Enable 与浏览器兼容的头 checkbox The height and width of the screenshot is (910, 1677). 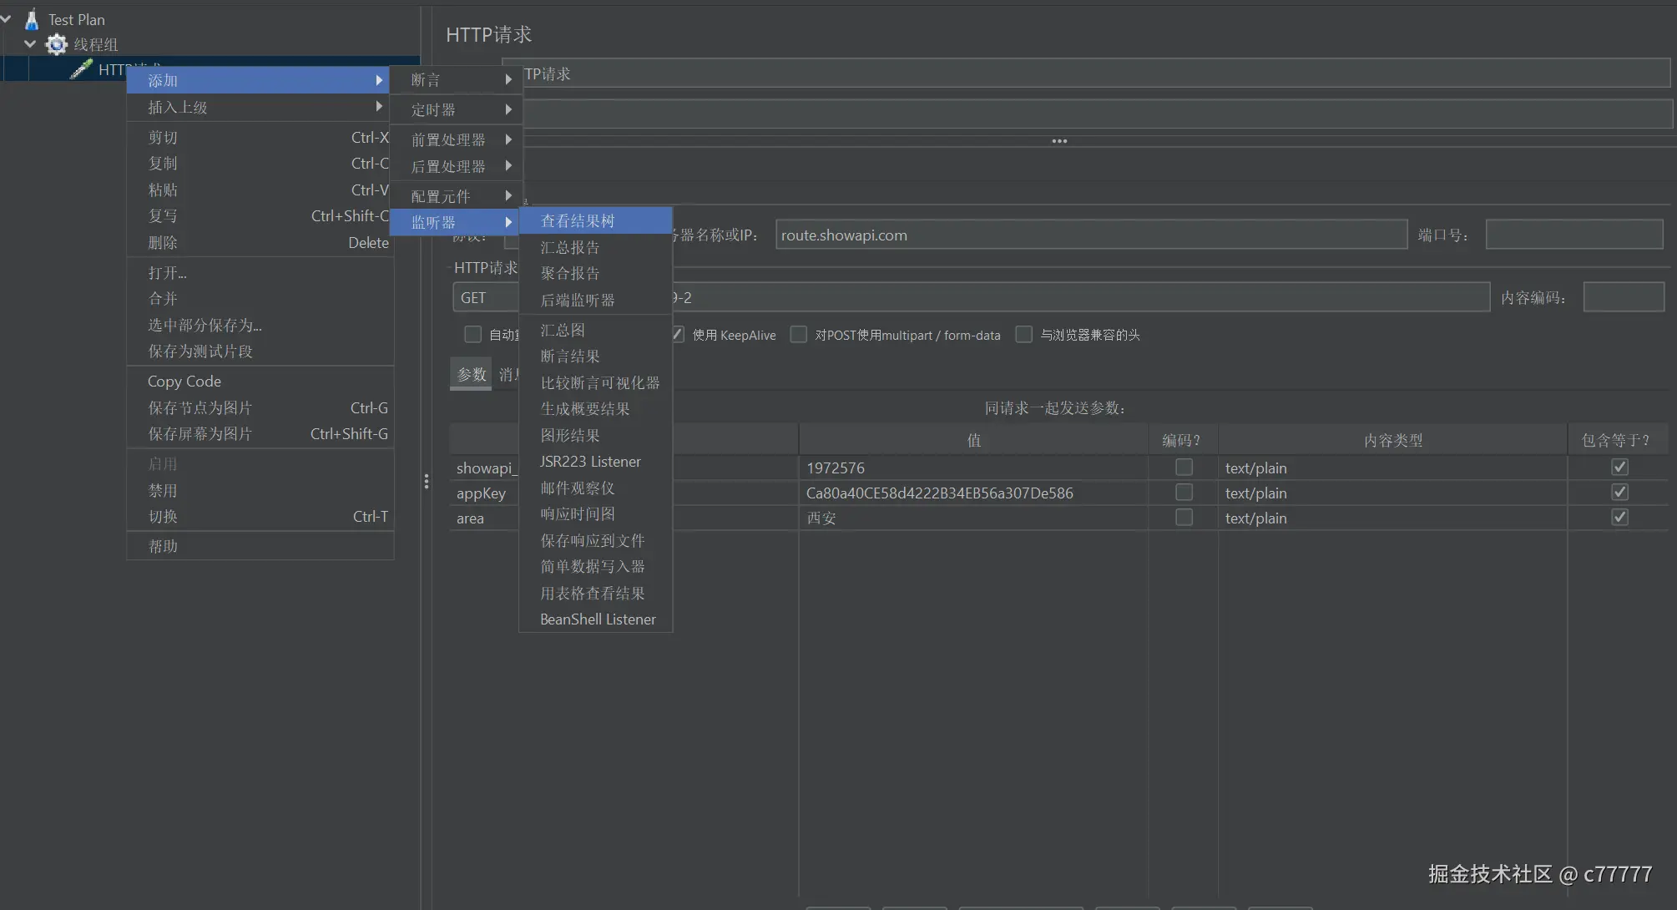click(1023, 335)
